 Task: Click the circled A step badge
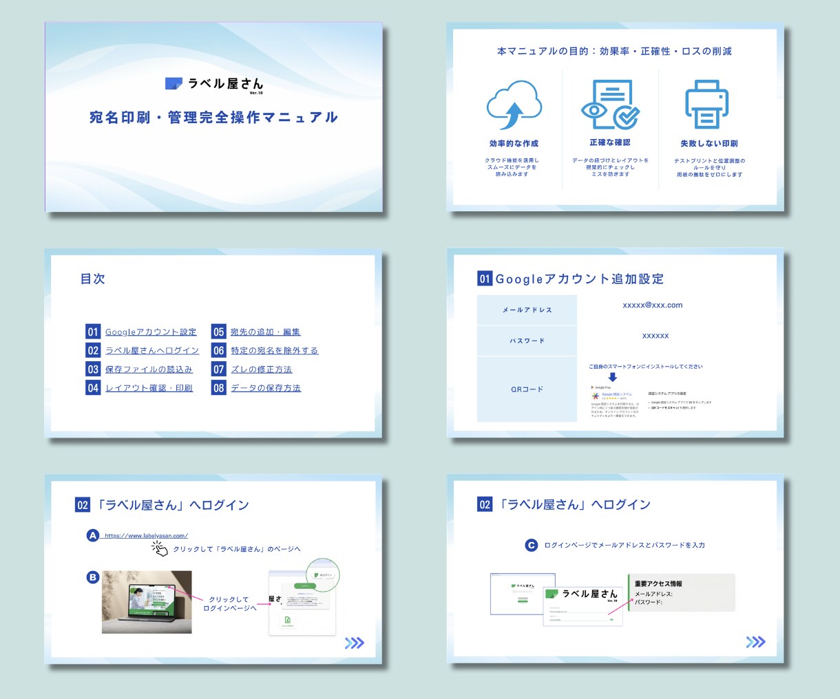(93, 535)
